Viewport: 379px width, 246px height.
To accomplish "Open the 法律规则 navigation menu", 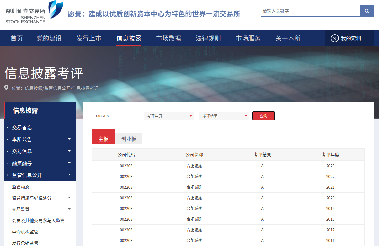I will (x=208, y=38).
